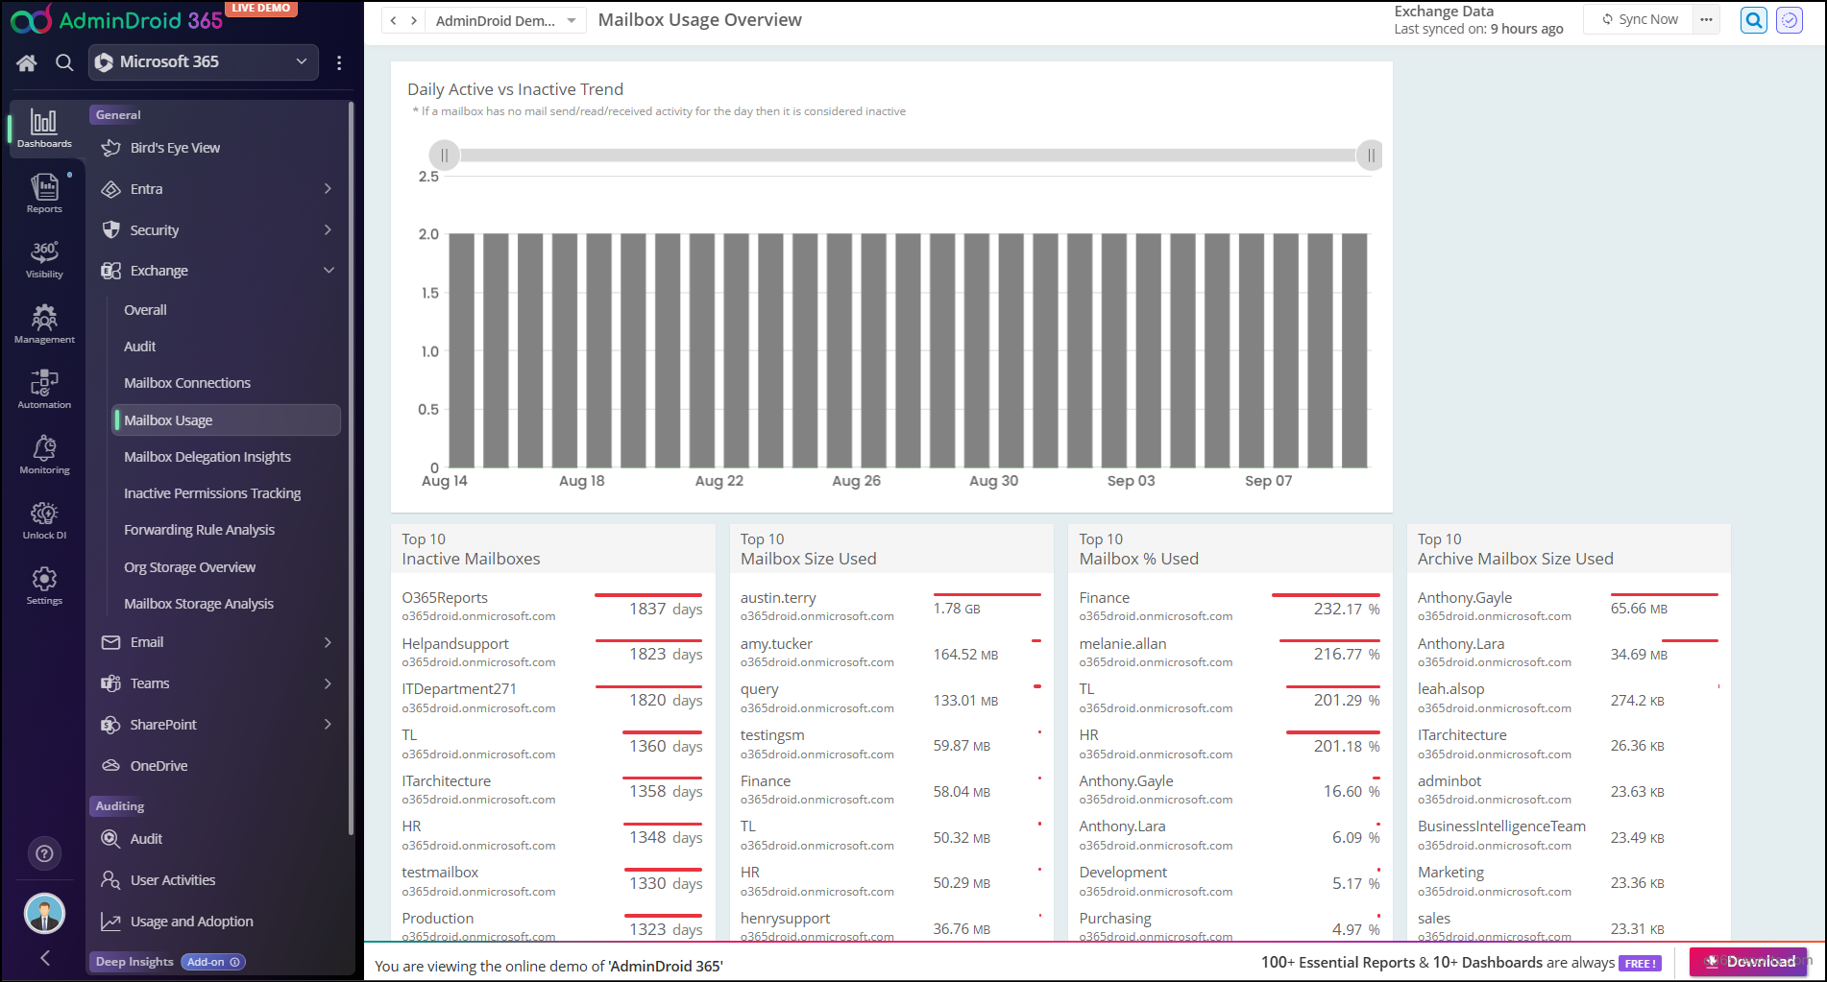1827x982 pixels.
Task: Click austin.terry in Mailbox Size Used
Action: pyautogui.click(x=890, y=607)
